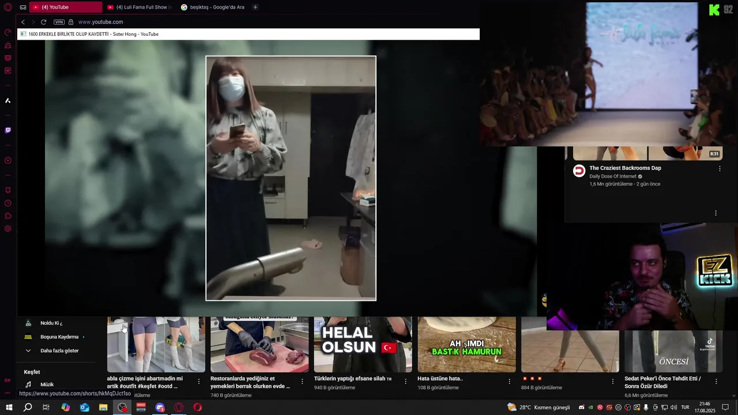Open 'The Craziest Backrooms Dap' video title
Screen dimensions: 738x415
tap(625, 168)
